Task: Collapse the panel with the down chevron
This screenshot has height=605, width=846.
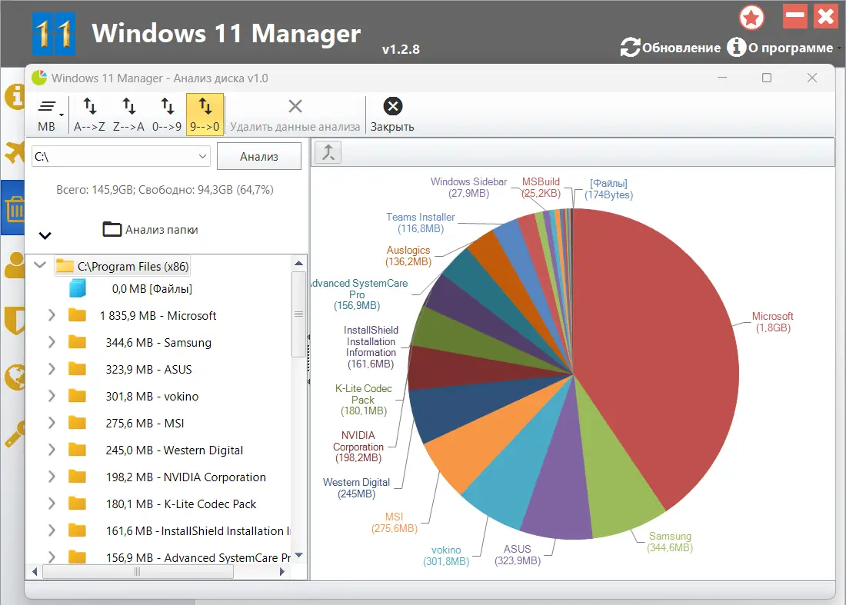Action: tap(45, 236)
